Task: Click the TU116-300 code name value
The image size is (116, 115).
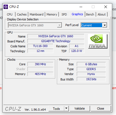Action: pyautogui.click(x=40, y=46)
